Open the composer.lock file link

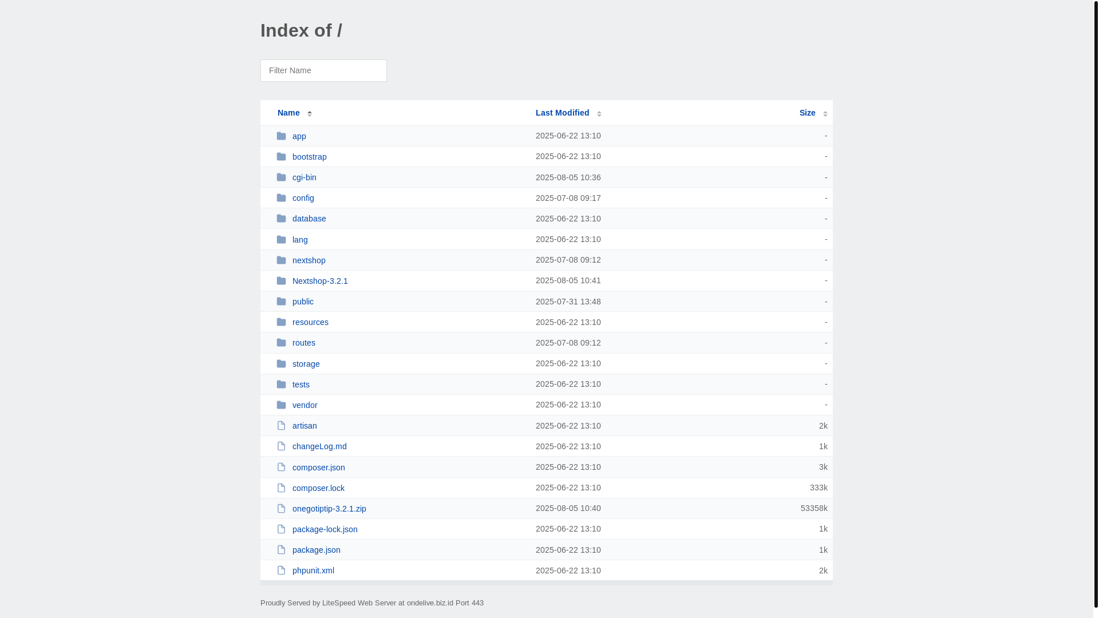318,488
